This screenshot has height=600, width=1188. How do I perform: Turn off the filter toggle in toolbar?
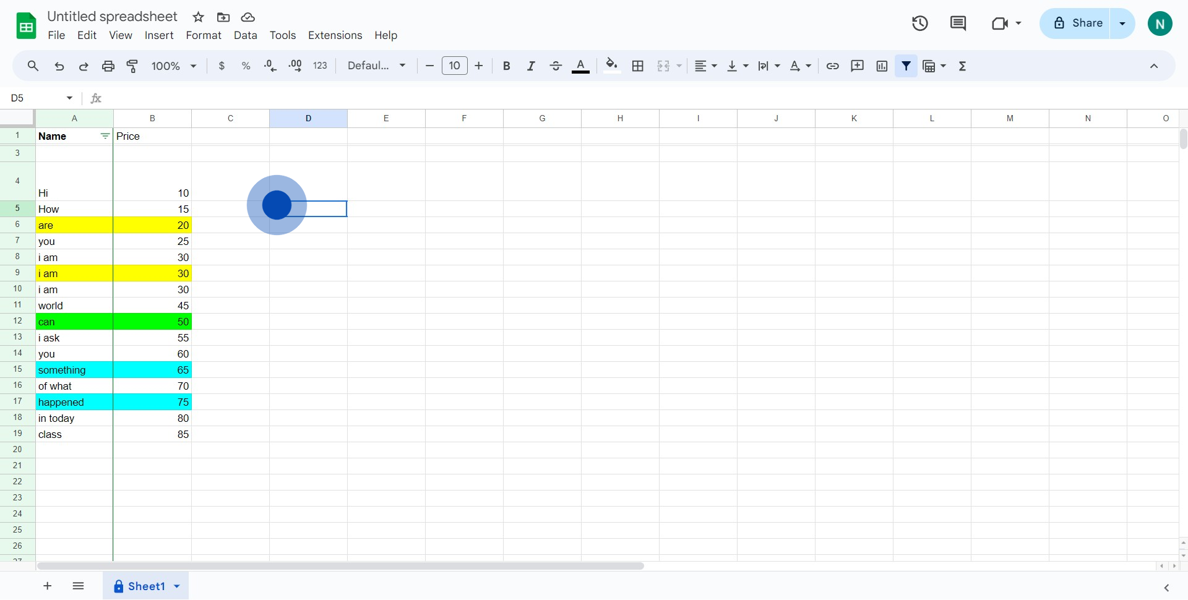[906, 66]
